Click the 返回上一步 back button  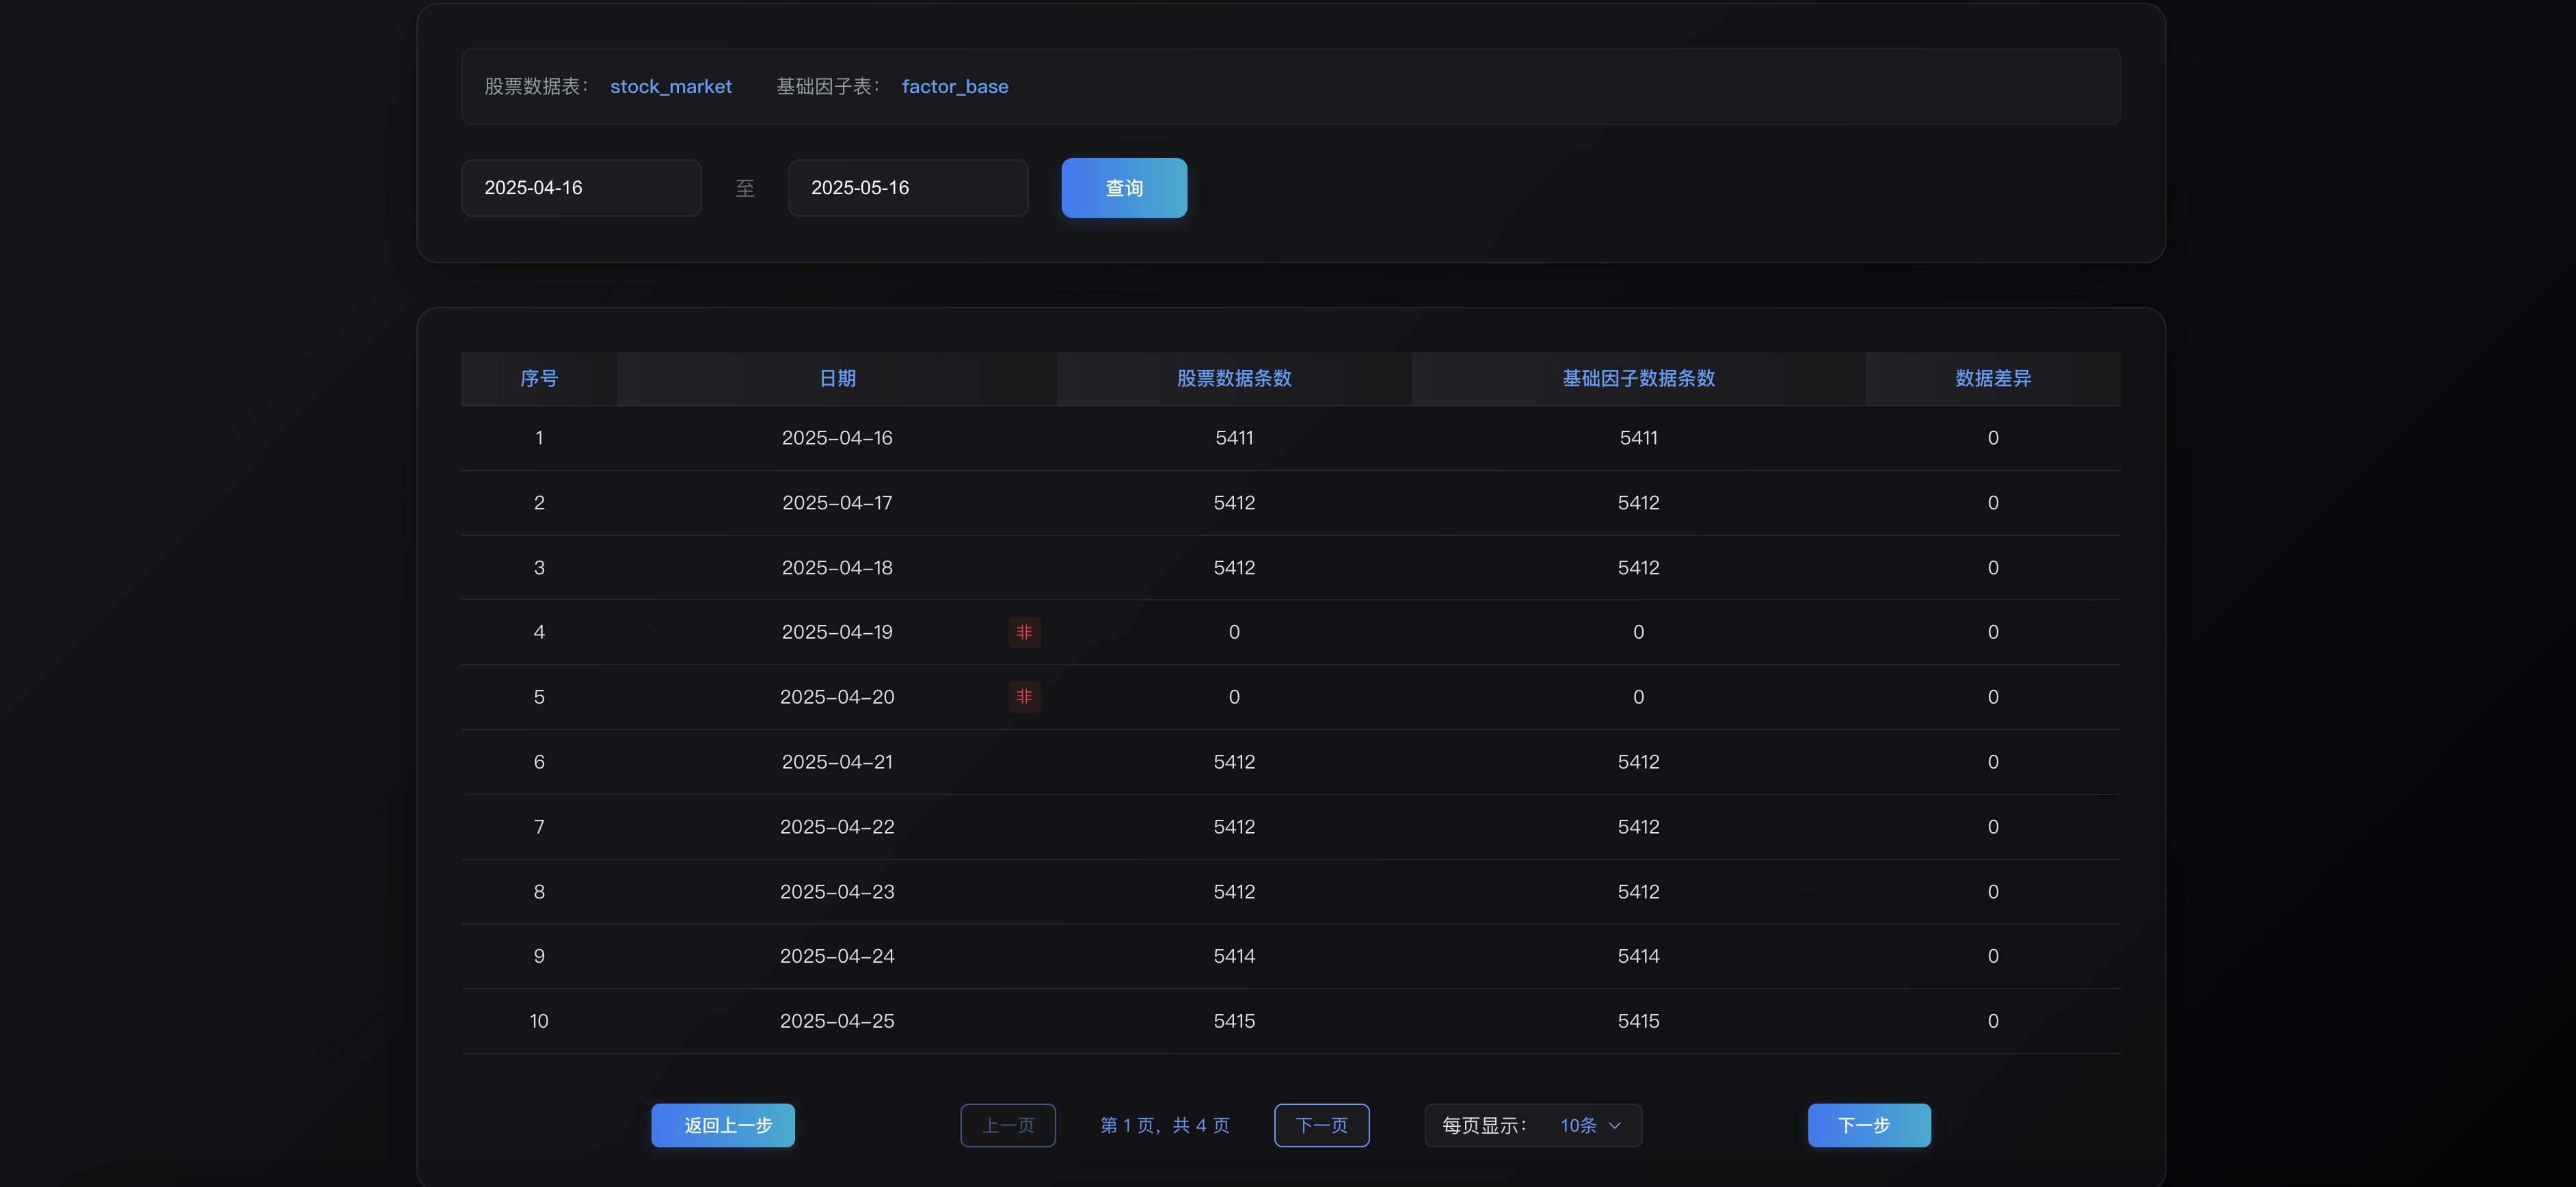click(722, 1125)
